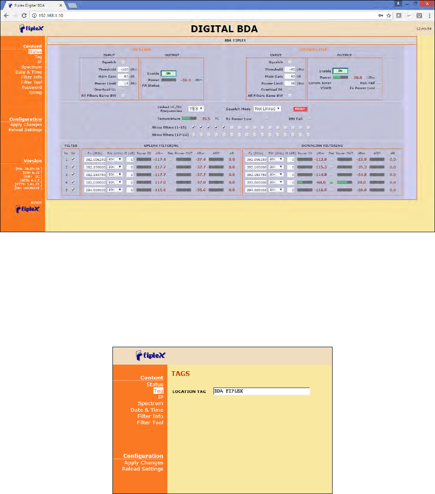
Task: Open Filter Info in the top sidebar
Action: click(31, 77)
